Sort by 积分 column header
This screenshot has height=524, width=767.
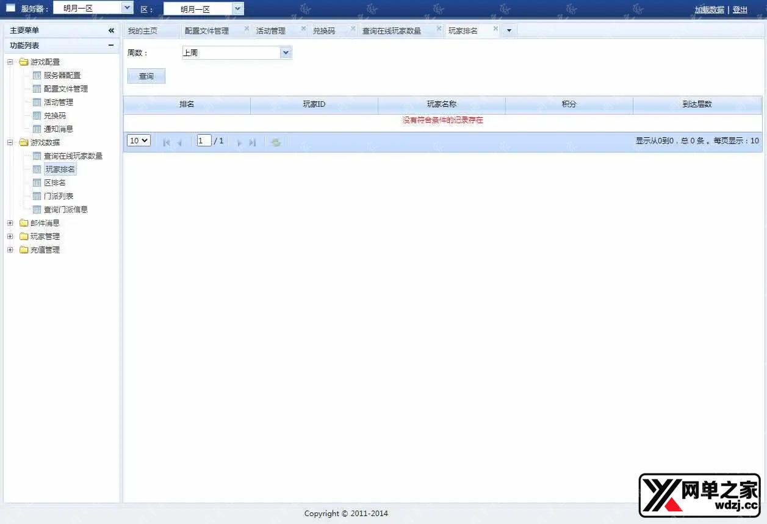569,105
